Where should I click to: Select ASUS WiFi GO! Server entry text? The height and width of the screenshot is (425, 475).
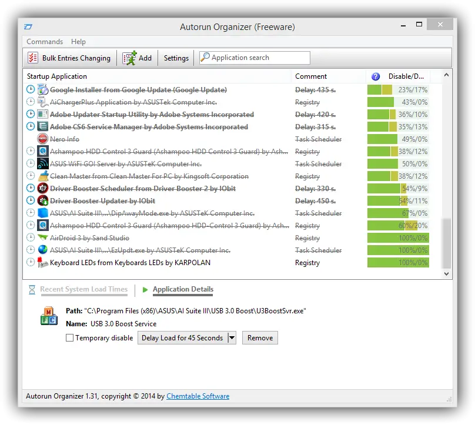point(126,164)
